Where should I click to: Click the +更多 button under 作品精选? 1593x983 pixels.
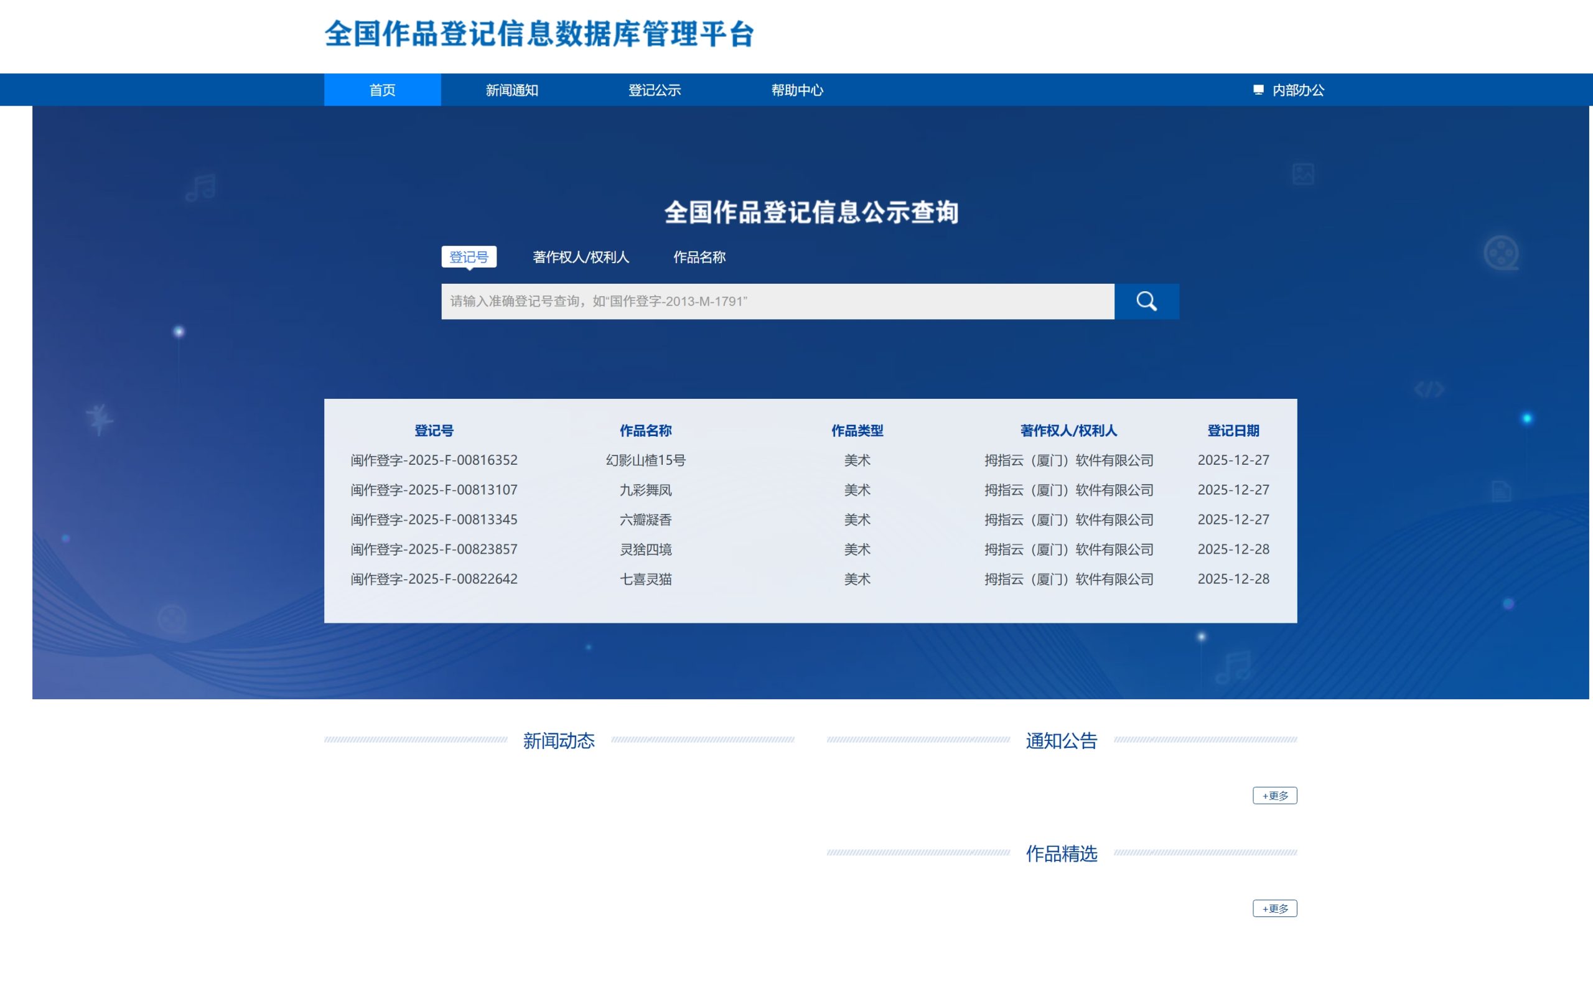tap(1274, 908)
